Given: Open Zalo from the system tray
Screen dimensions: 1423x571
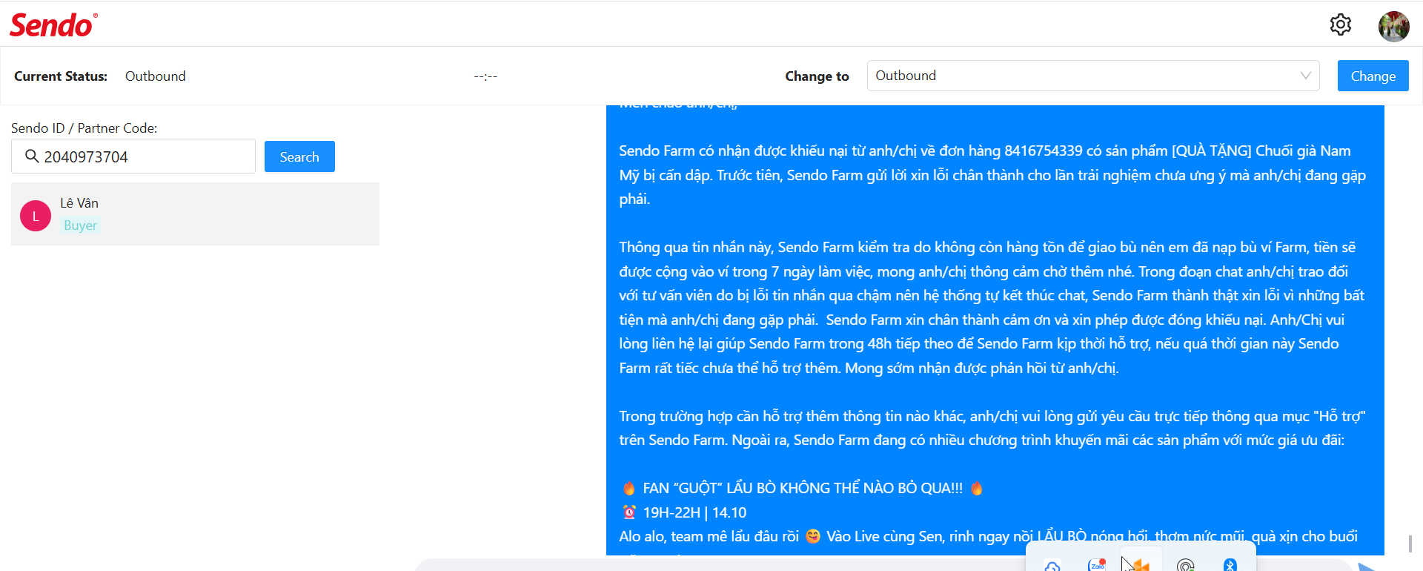Looking at the screenshot, I should tap(1097, 565).
